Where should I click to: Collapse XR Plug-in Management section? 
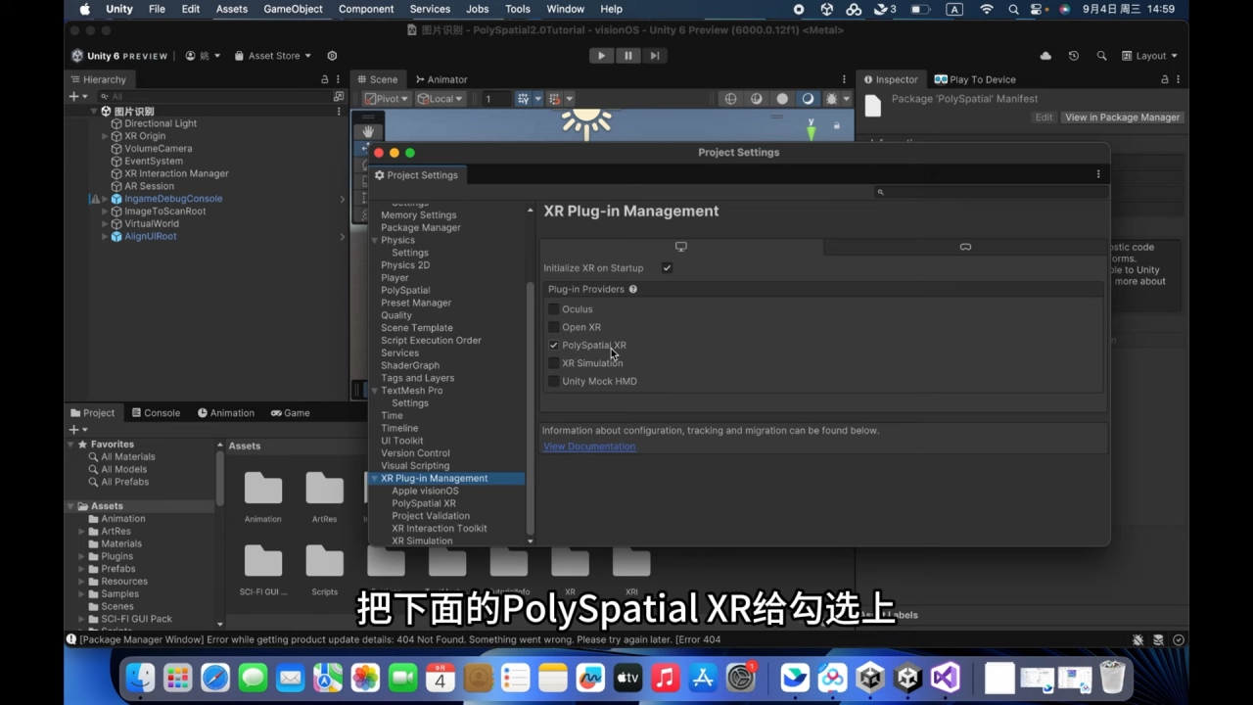(375, 479)
